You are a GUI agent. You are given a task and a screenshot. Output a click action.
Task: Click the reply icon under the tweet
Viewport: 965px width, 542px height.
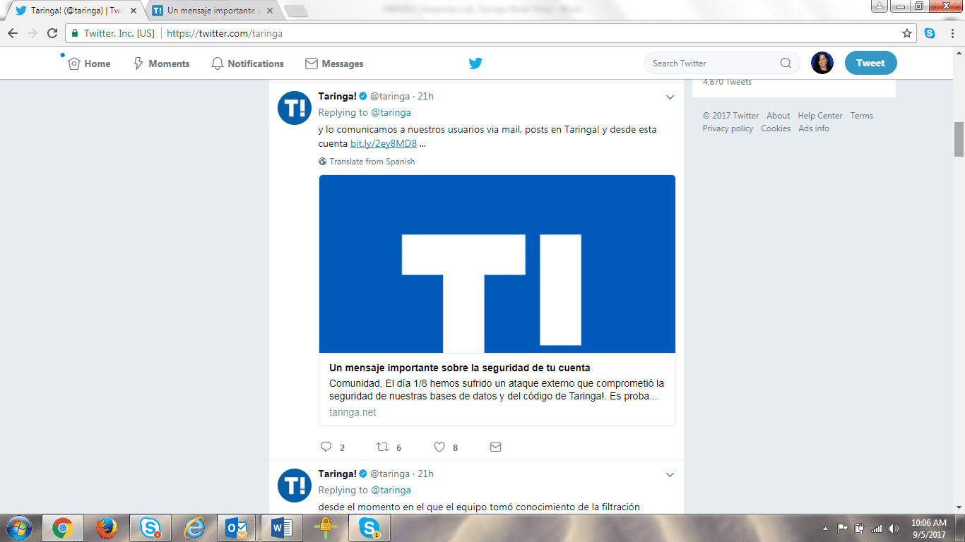[x=326, y=447]
